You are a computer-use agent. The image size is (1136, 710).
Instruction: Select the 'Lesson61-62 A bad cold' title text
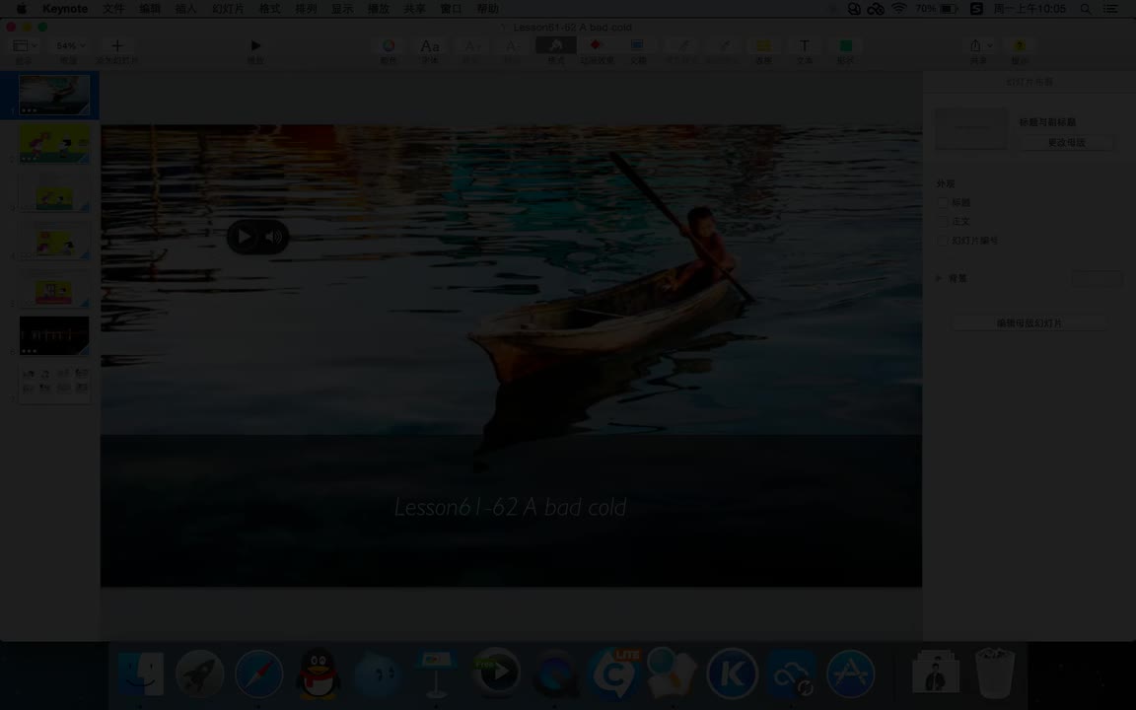(x=510, y=507)
